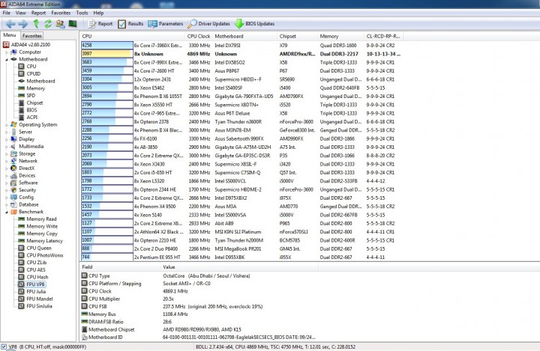Sort by the Chipset column header

tap(297, 36)
